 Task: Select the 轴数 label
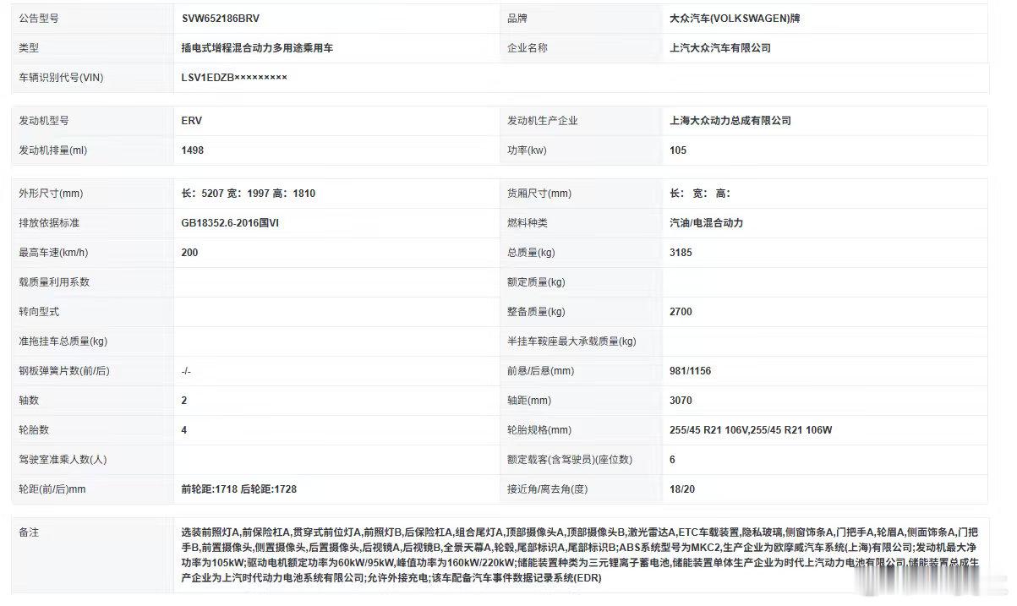29,401
